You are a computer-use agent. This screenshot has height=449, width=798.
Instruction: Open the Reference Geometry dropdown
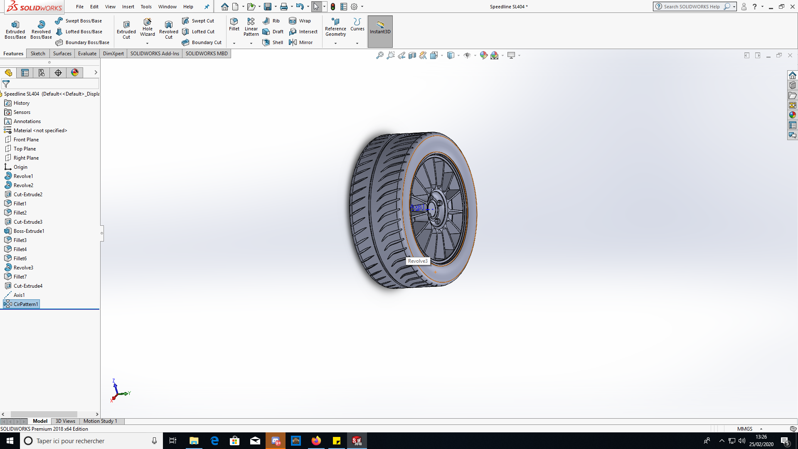click(335, 43)
